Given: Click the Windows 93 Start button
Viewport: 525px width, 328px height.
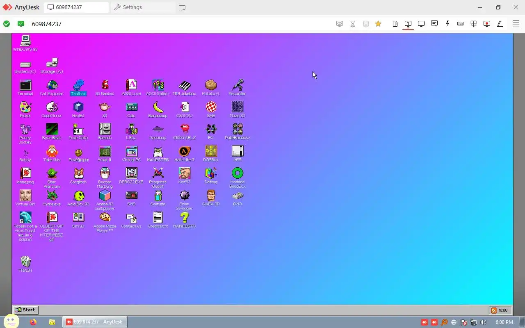Looking at the screenshot, I should tap(25, 310).
